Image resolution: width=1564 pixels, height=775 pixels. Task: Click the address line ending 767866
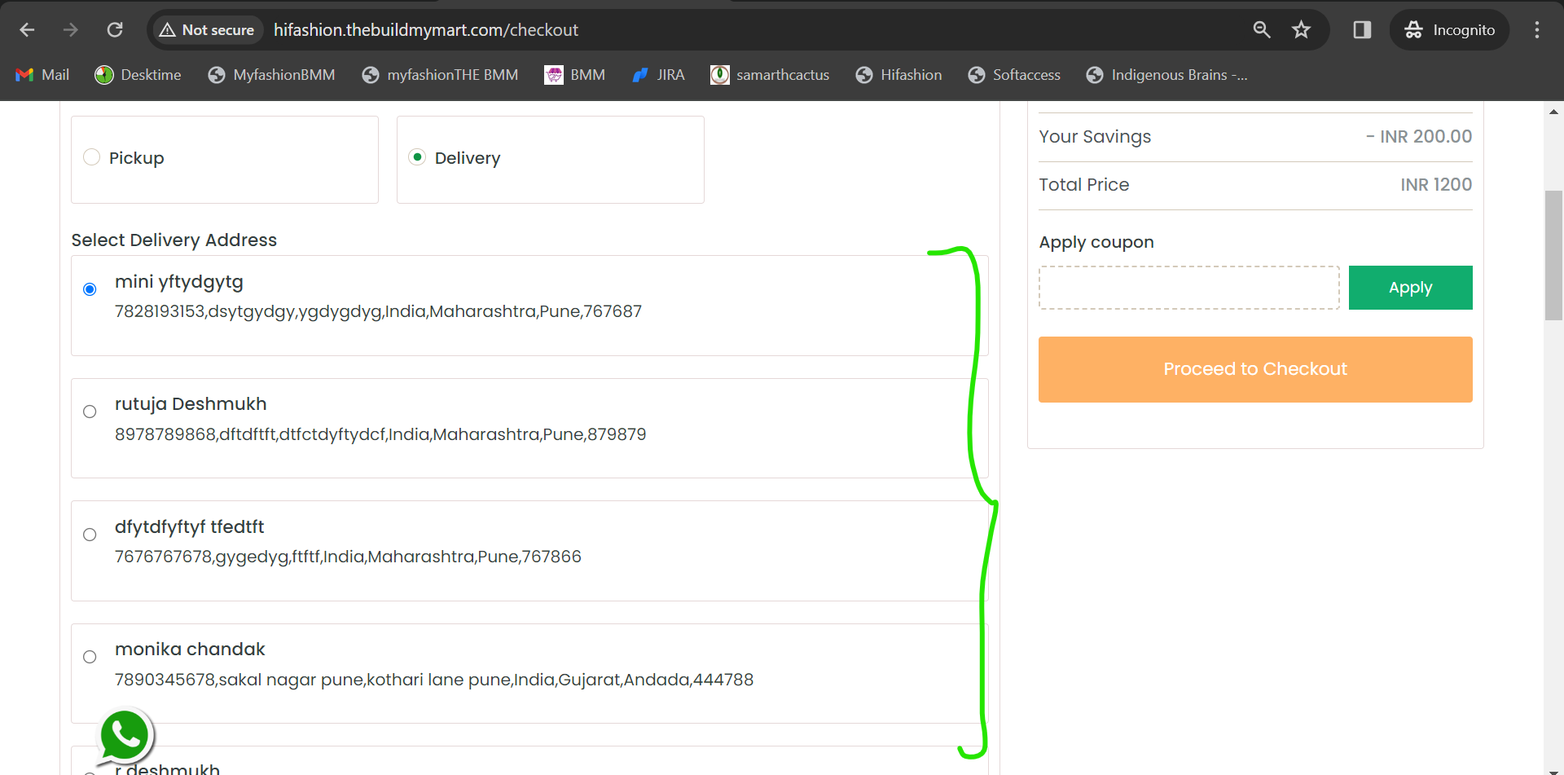[x=348, y=557]
